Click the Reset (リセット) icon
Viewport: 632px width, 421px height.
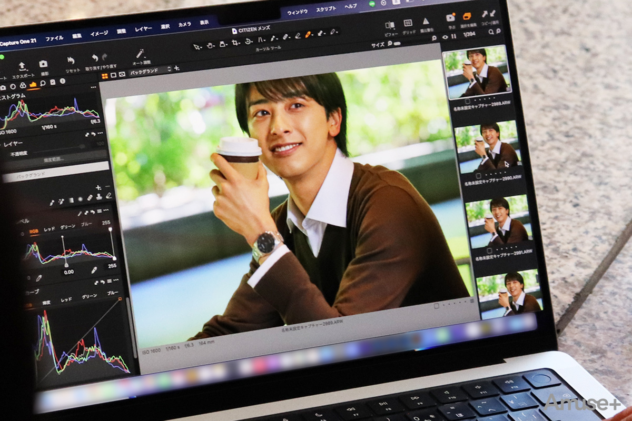click(x=72, y=61)
